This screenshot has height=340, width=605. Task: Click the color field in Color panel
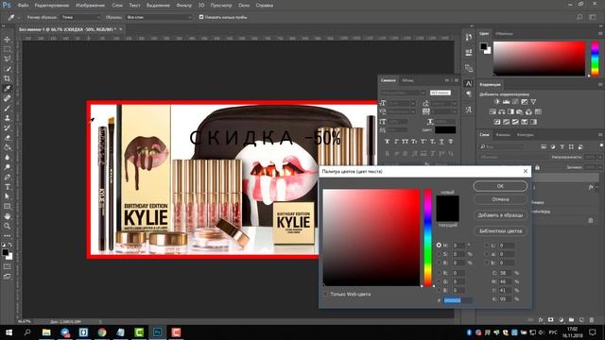(x=539, y=59)
